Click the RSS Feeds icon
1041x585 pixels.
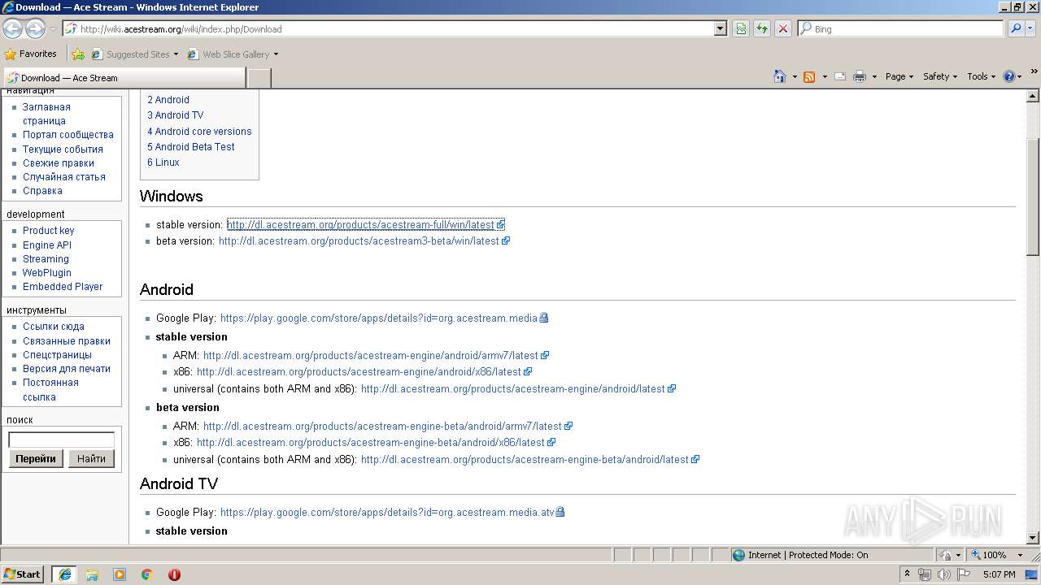(x=809, y=76)
